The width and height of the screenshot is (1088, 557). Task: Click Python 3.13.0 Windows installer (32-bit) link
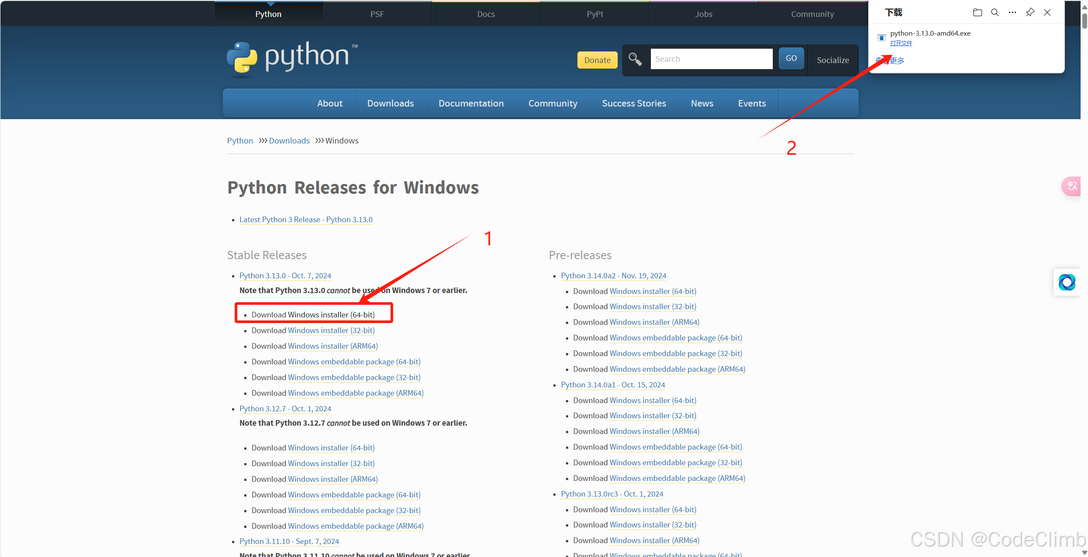pyautogui.click(x=331, y=330)
